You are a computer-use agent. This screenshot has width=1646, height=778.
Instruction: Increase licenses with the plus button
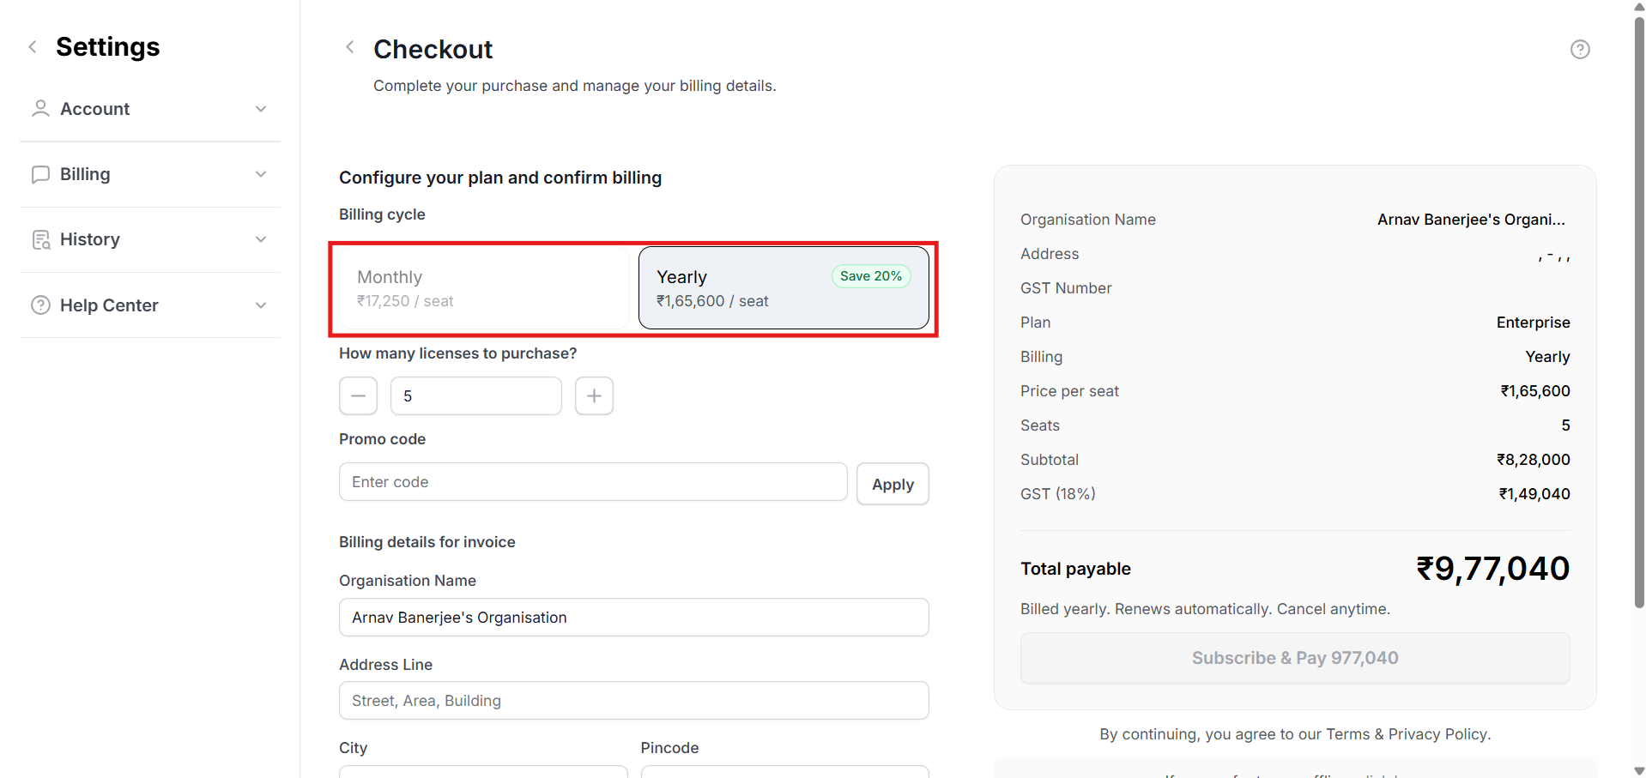pyautogui.click(x=594, y=396)
